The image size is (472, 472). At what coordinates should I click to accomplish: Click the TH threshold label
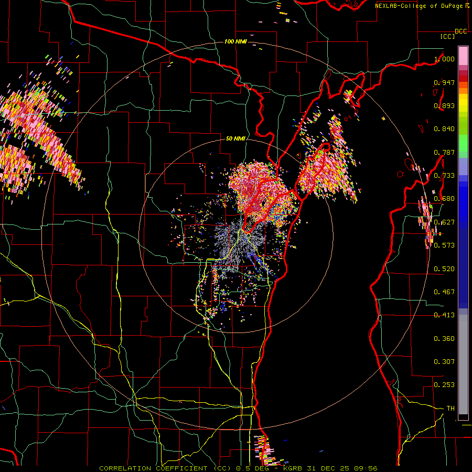point(450,409)
